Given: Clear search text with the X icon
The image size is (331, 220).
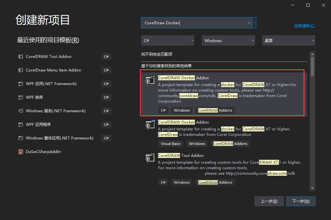Looking at the screenshot, I should point(249,23).
